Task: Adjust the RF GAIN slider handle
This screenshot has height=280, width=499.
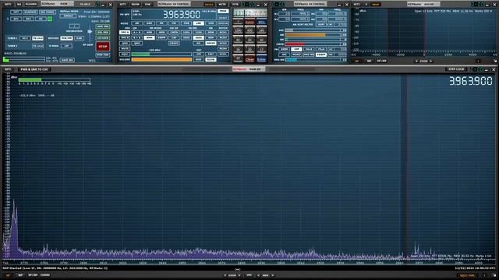Action: tap(90, 31)
